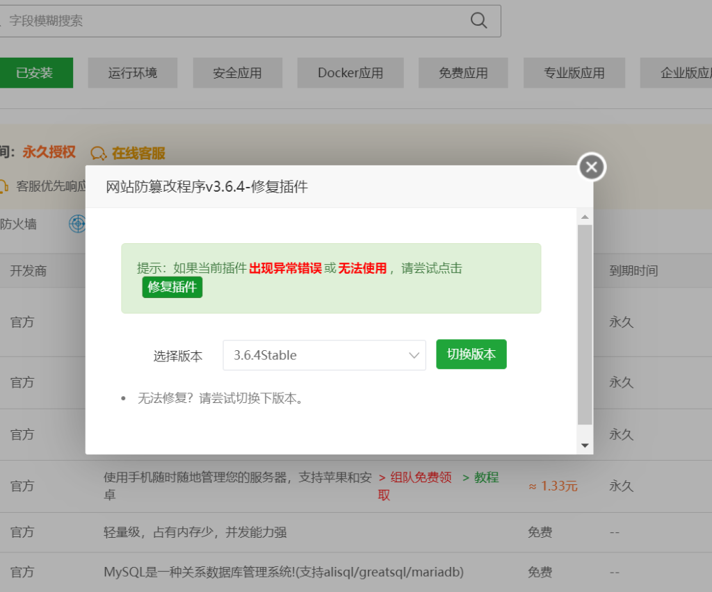Go to the Docker应用 tab
712x592 pixels.
pyautogui.click(x=350, y=73)
